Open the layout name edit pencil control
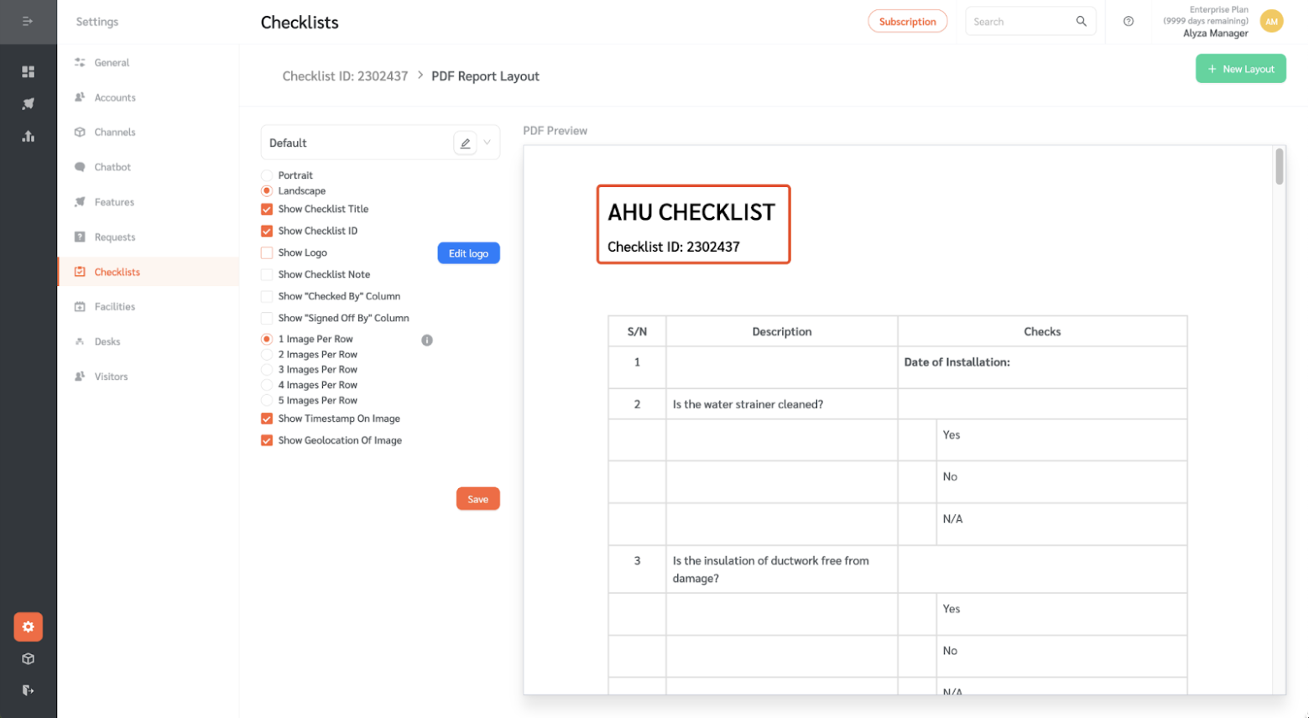The image size is (1309, 718). coord(464,142)
